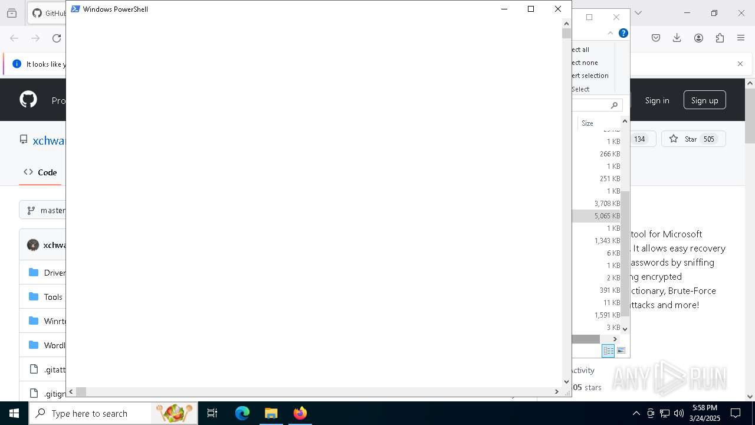The width and height of the screenshot is (755, 425).
Task: Open the .gitatt file in repository
Action: 54,370
